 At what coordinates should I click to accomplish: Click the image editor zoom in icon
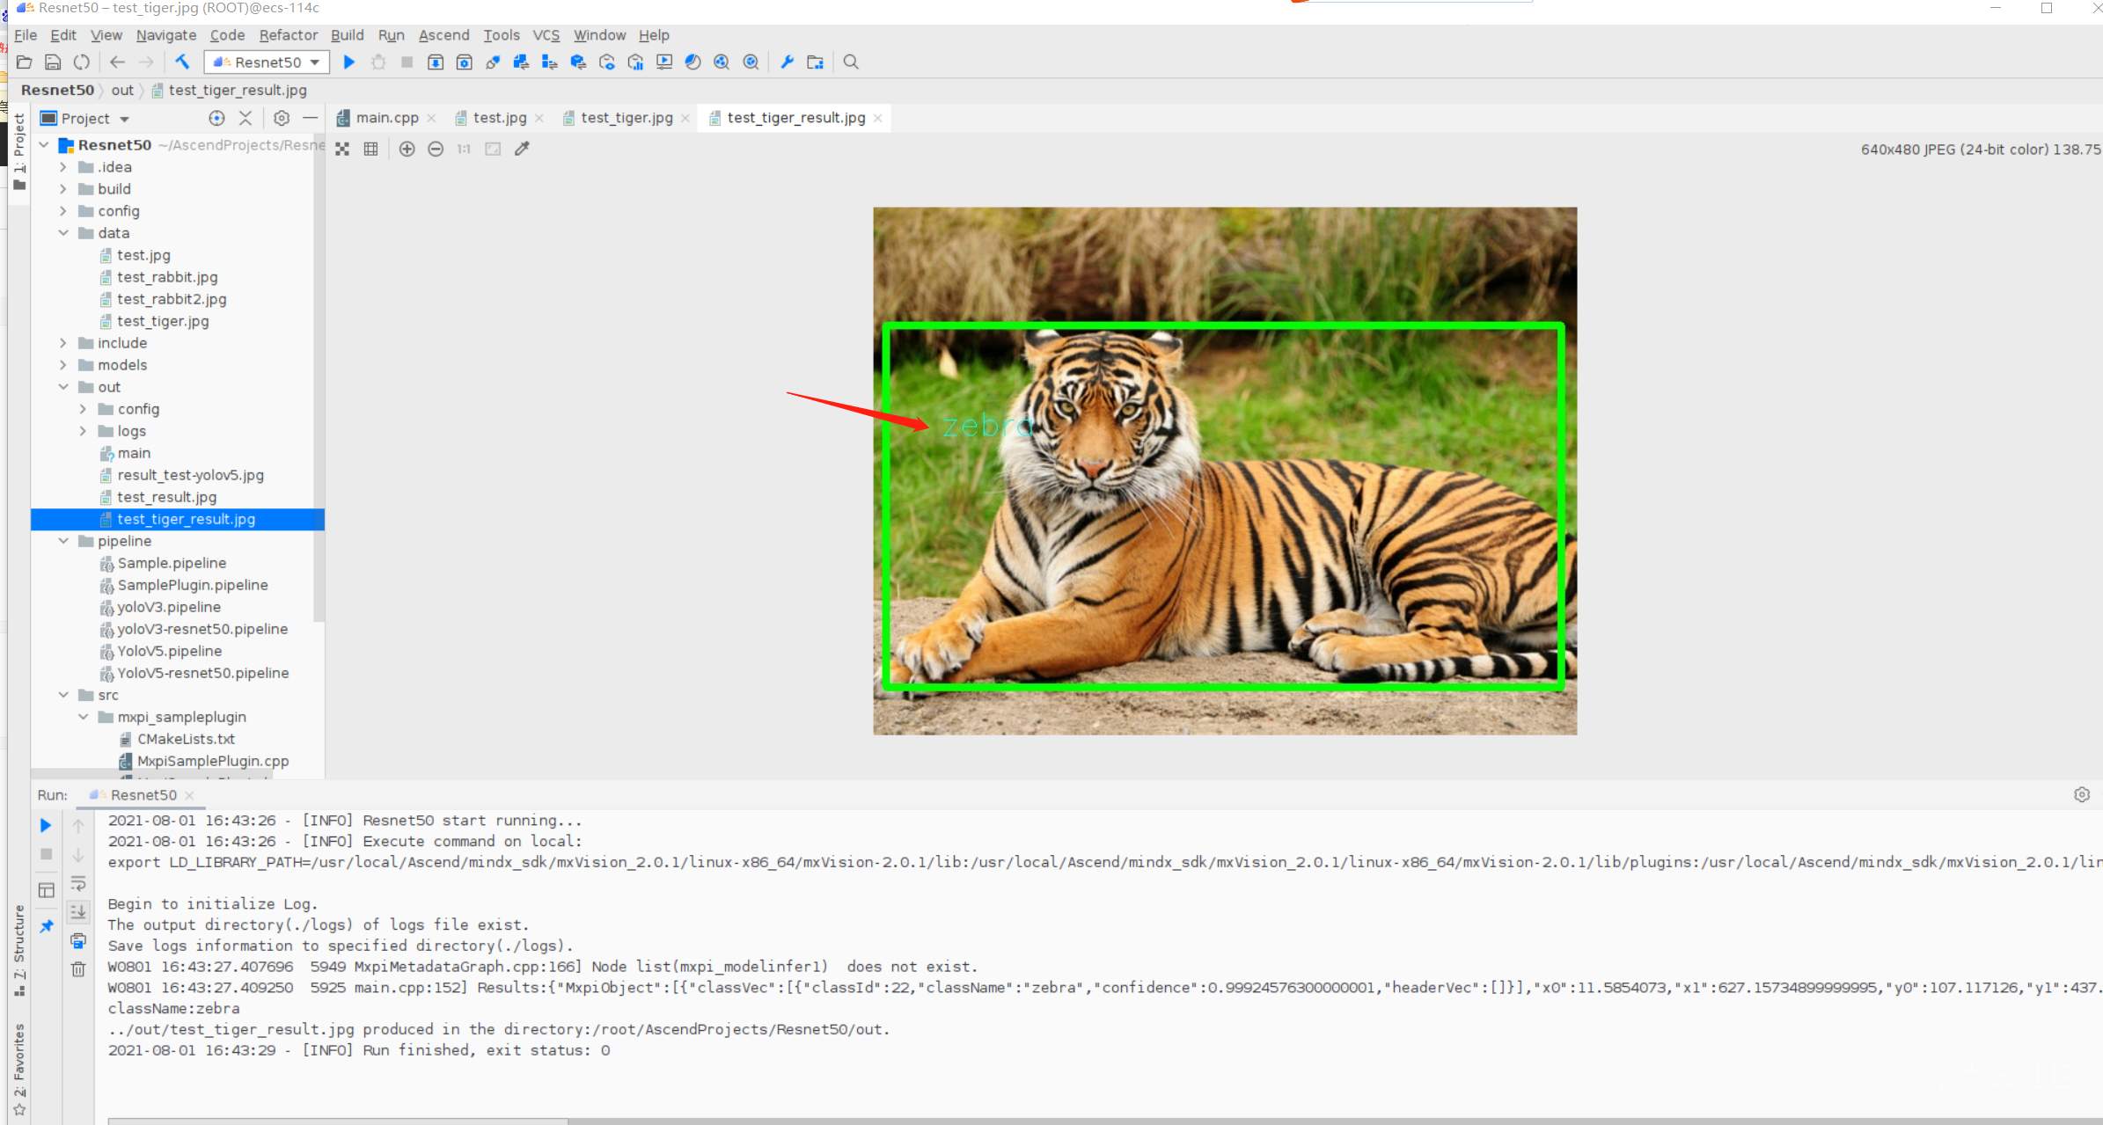pyautogui.click(x=407, y=149)
